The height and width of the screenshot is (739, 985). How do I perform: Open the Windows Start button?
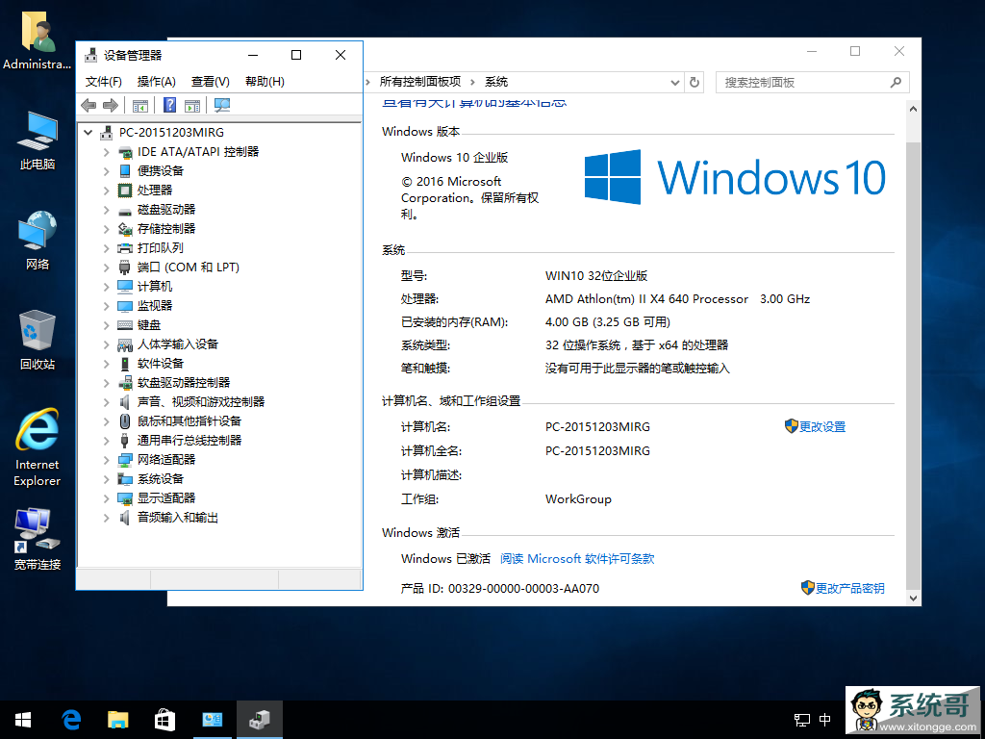tap(23, 720)
